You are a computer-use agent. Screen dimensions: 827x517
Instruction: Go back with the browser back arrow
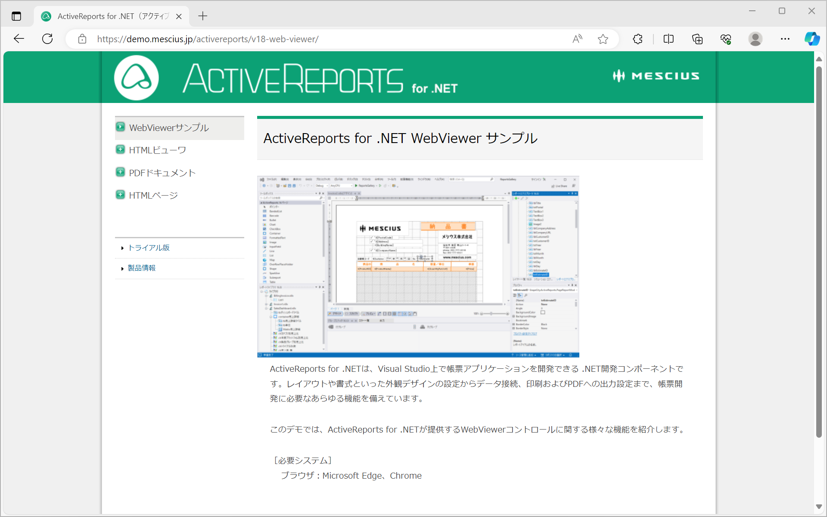[x=19, y=39]
